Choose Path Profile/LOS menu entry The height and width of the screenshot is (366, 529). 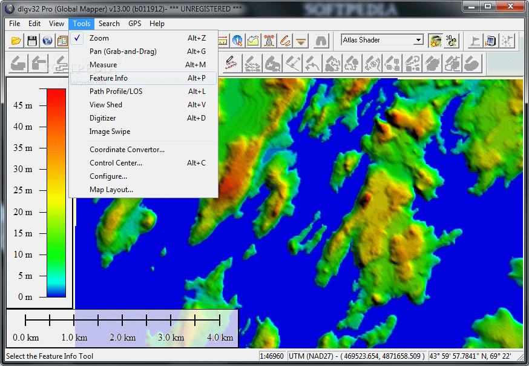[143, 91]
